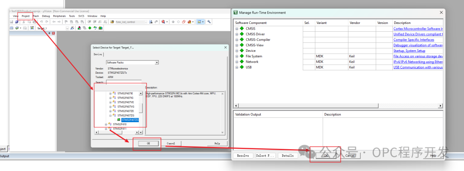
Task: Click Cancel in Select Device dialog
Action: point(171,143)
